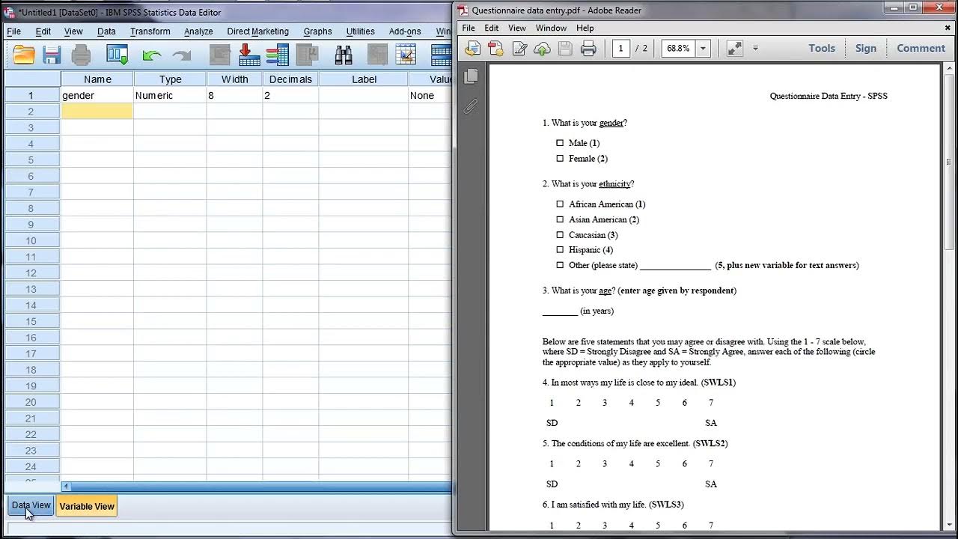Tick the Asian American (2) checkbox
Image resolution: width=958 pixels, height=539 pixels.
(560, 219)
